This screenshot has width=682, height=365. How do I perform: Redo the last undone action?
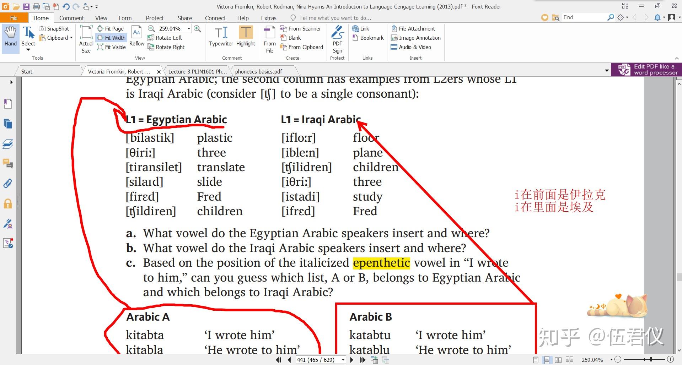point(76,6)
